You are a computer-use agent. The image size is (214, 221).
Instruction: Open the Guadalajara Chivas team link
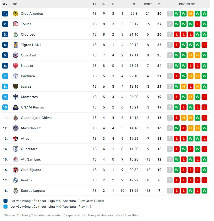click(37, 118)
